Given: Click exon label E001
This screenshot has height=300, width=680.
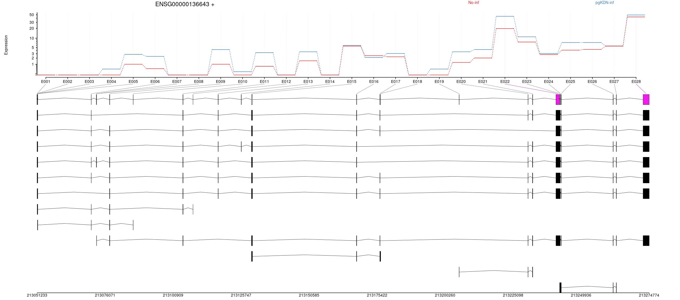Looking at the screenshot, I should click(46, 82).
